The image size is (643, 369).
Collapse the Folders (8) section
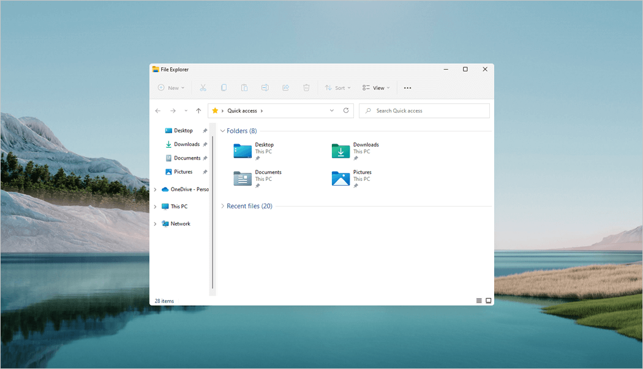(x=223, y=131)
